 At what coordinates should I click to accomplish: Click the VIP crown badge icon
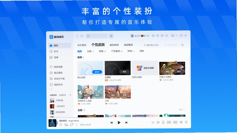click(x=142, y=36)
